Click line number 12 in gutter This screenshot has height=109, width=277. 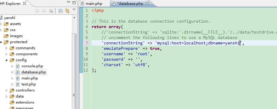click(86, 70)
